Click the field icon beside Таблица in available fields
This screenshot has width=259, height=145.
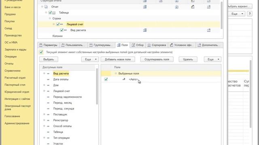[x=48, y=132]
